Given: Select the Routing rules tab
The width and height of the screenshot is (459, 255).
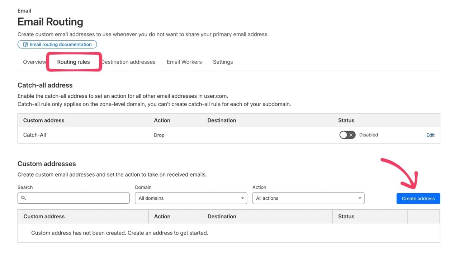Looking at the screenshot, I should pos(73,62).
